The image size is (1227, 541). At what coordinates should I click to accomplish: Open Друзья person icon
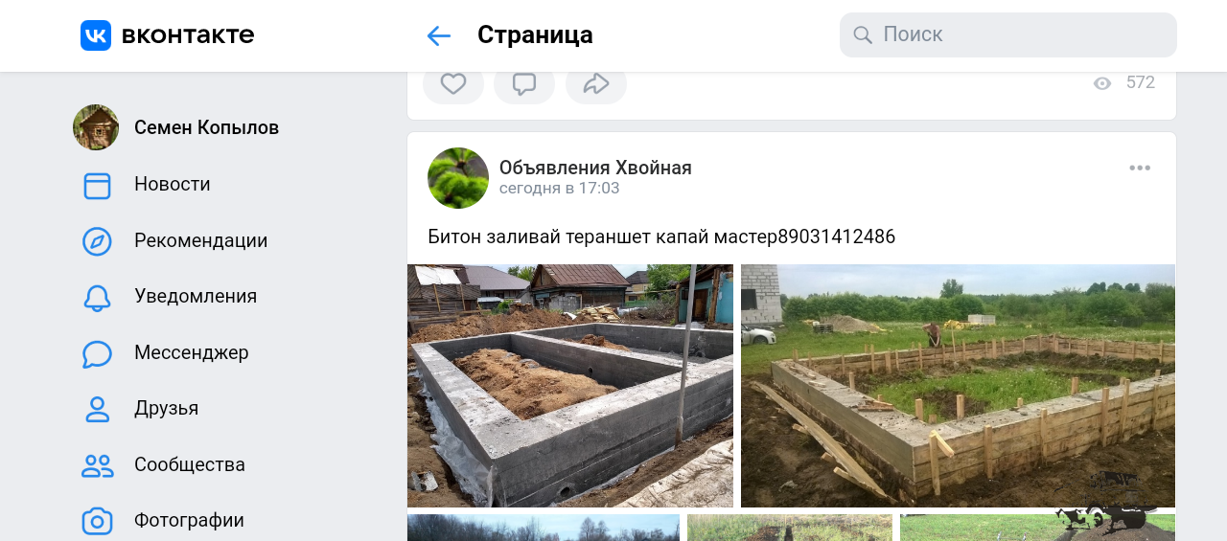(97, 409)
